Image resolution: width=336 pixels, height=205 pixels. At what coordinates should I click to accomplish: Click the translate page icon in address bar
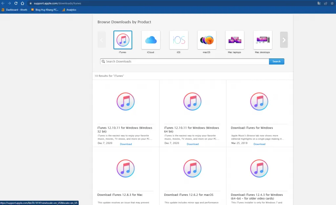click(319, 3)
